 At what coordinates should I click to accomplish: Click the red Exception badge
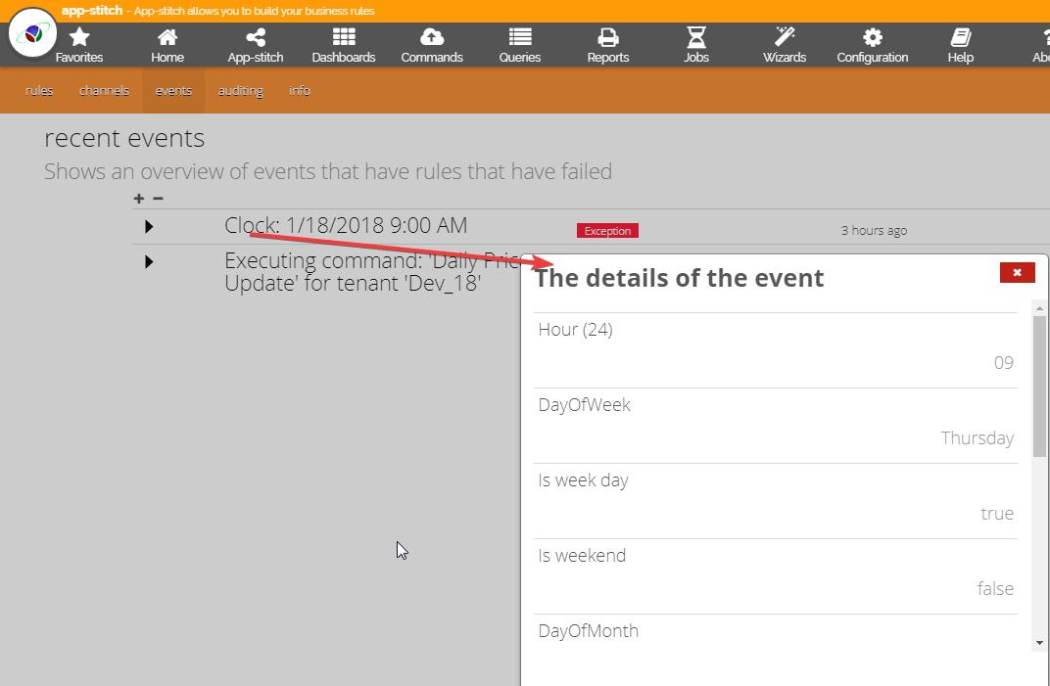607,231
